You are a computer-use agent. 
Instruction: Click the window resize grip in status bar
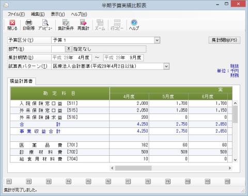pyautogui.click(x=243, y=191)
